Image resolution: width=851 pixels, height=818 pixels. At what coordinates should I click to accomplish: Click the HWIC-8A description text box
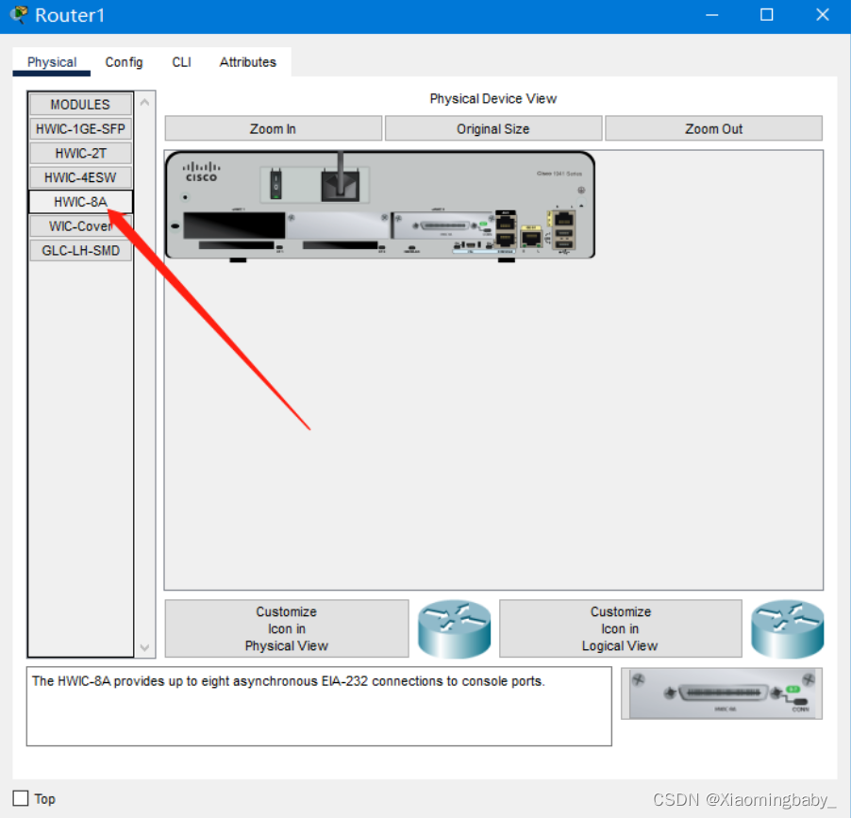tap(319, 706)
